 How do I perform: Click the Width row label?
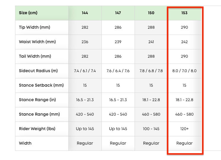click(25, 143)
